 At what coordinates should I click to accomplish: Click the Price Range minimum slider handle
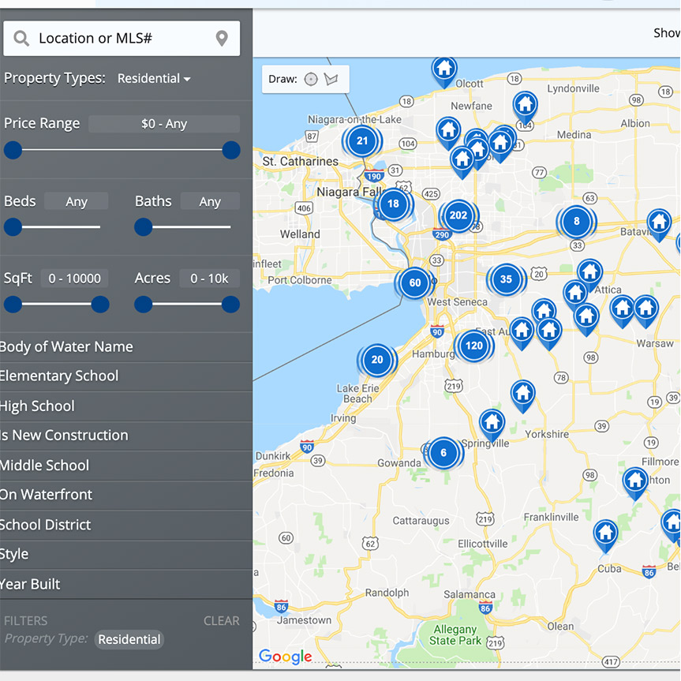pyautogui.click(x=13, y=150)
